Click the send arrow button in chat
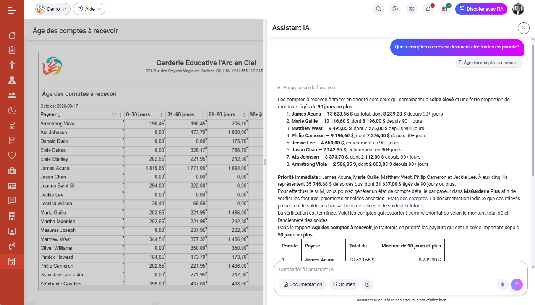This screenshot has height=305, width=535. (x=517, y=284)
